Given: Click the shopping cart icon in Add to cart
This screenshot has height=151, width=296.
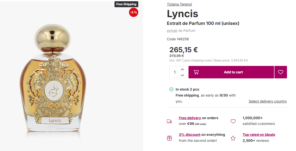Looking at the screenshot, I should tap(196, 72).
